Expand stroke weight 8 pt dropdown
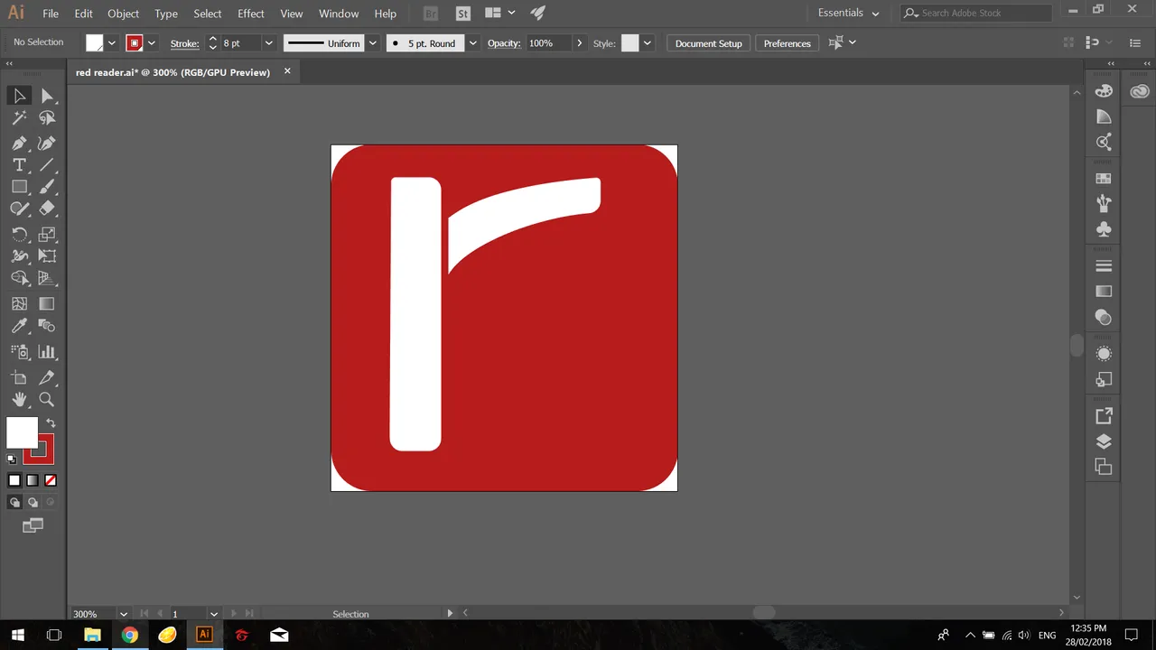This screenshot has width=1156, height=650. click(x=268, y=43)
